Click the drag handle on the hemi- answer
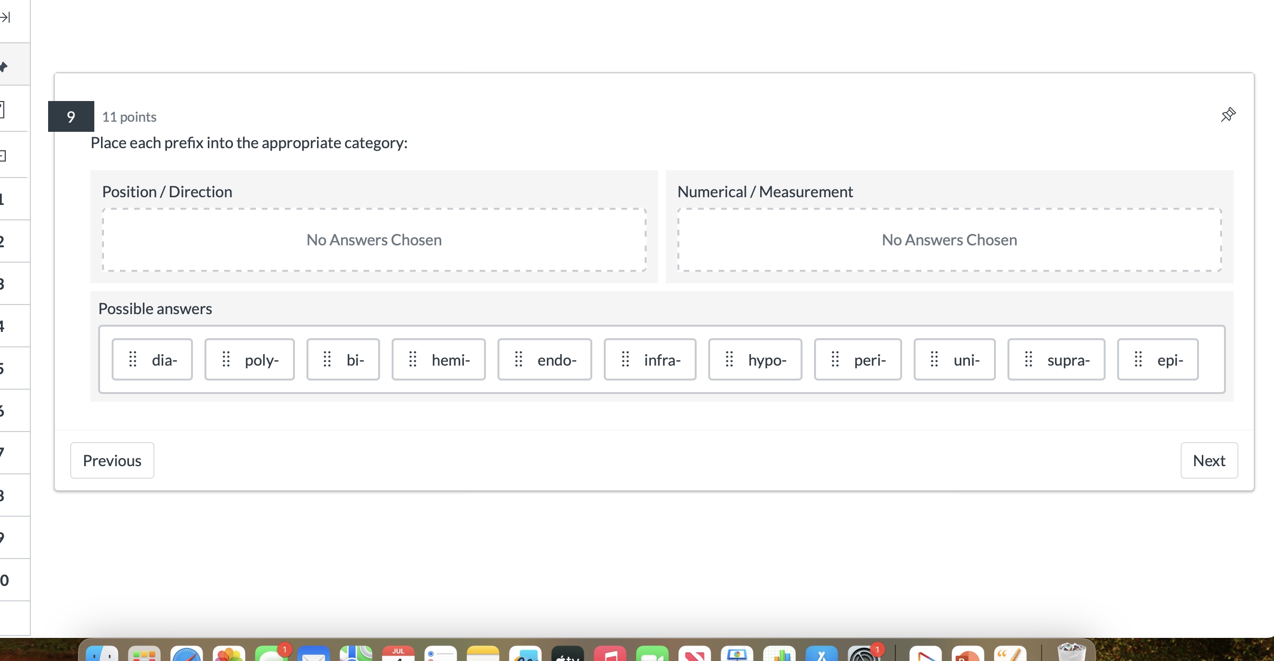Viewport: 1274px width, 661px height. click(x=412, y=359)
